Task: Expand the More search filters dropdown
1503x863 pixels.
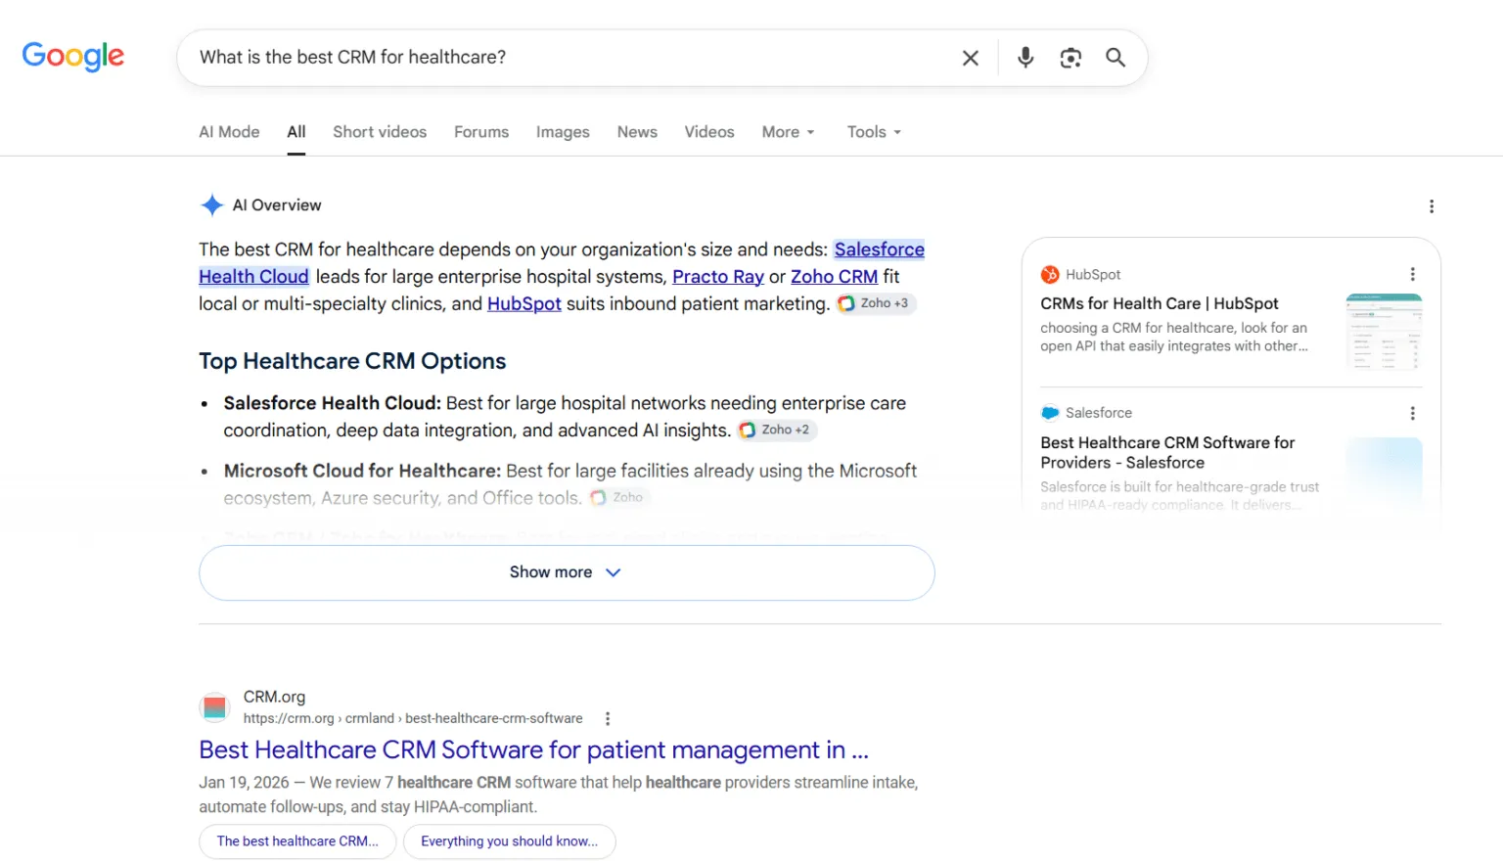Action: 789,132
